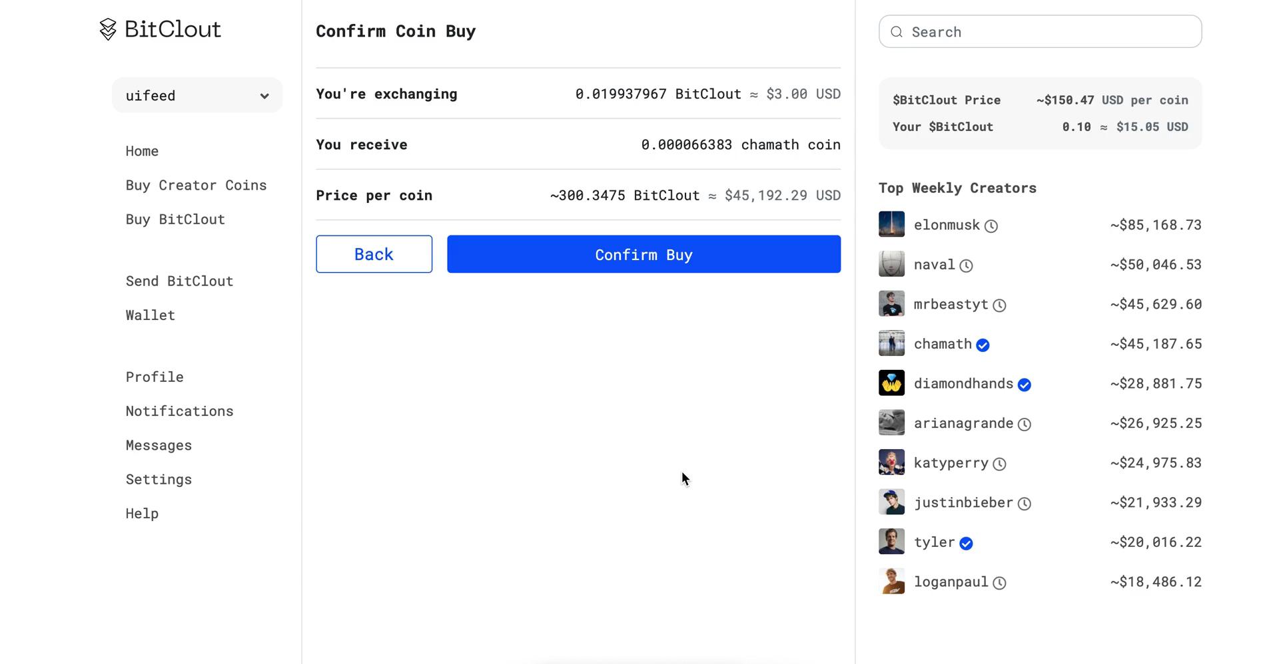Open mrbeastyt's profile thumbnail
1279x664 pixels.
[891, 304]
